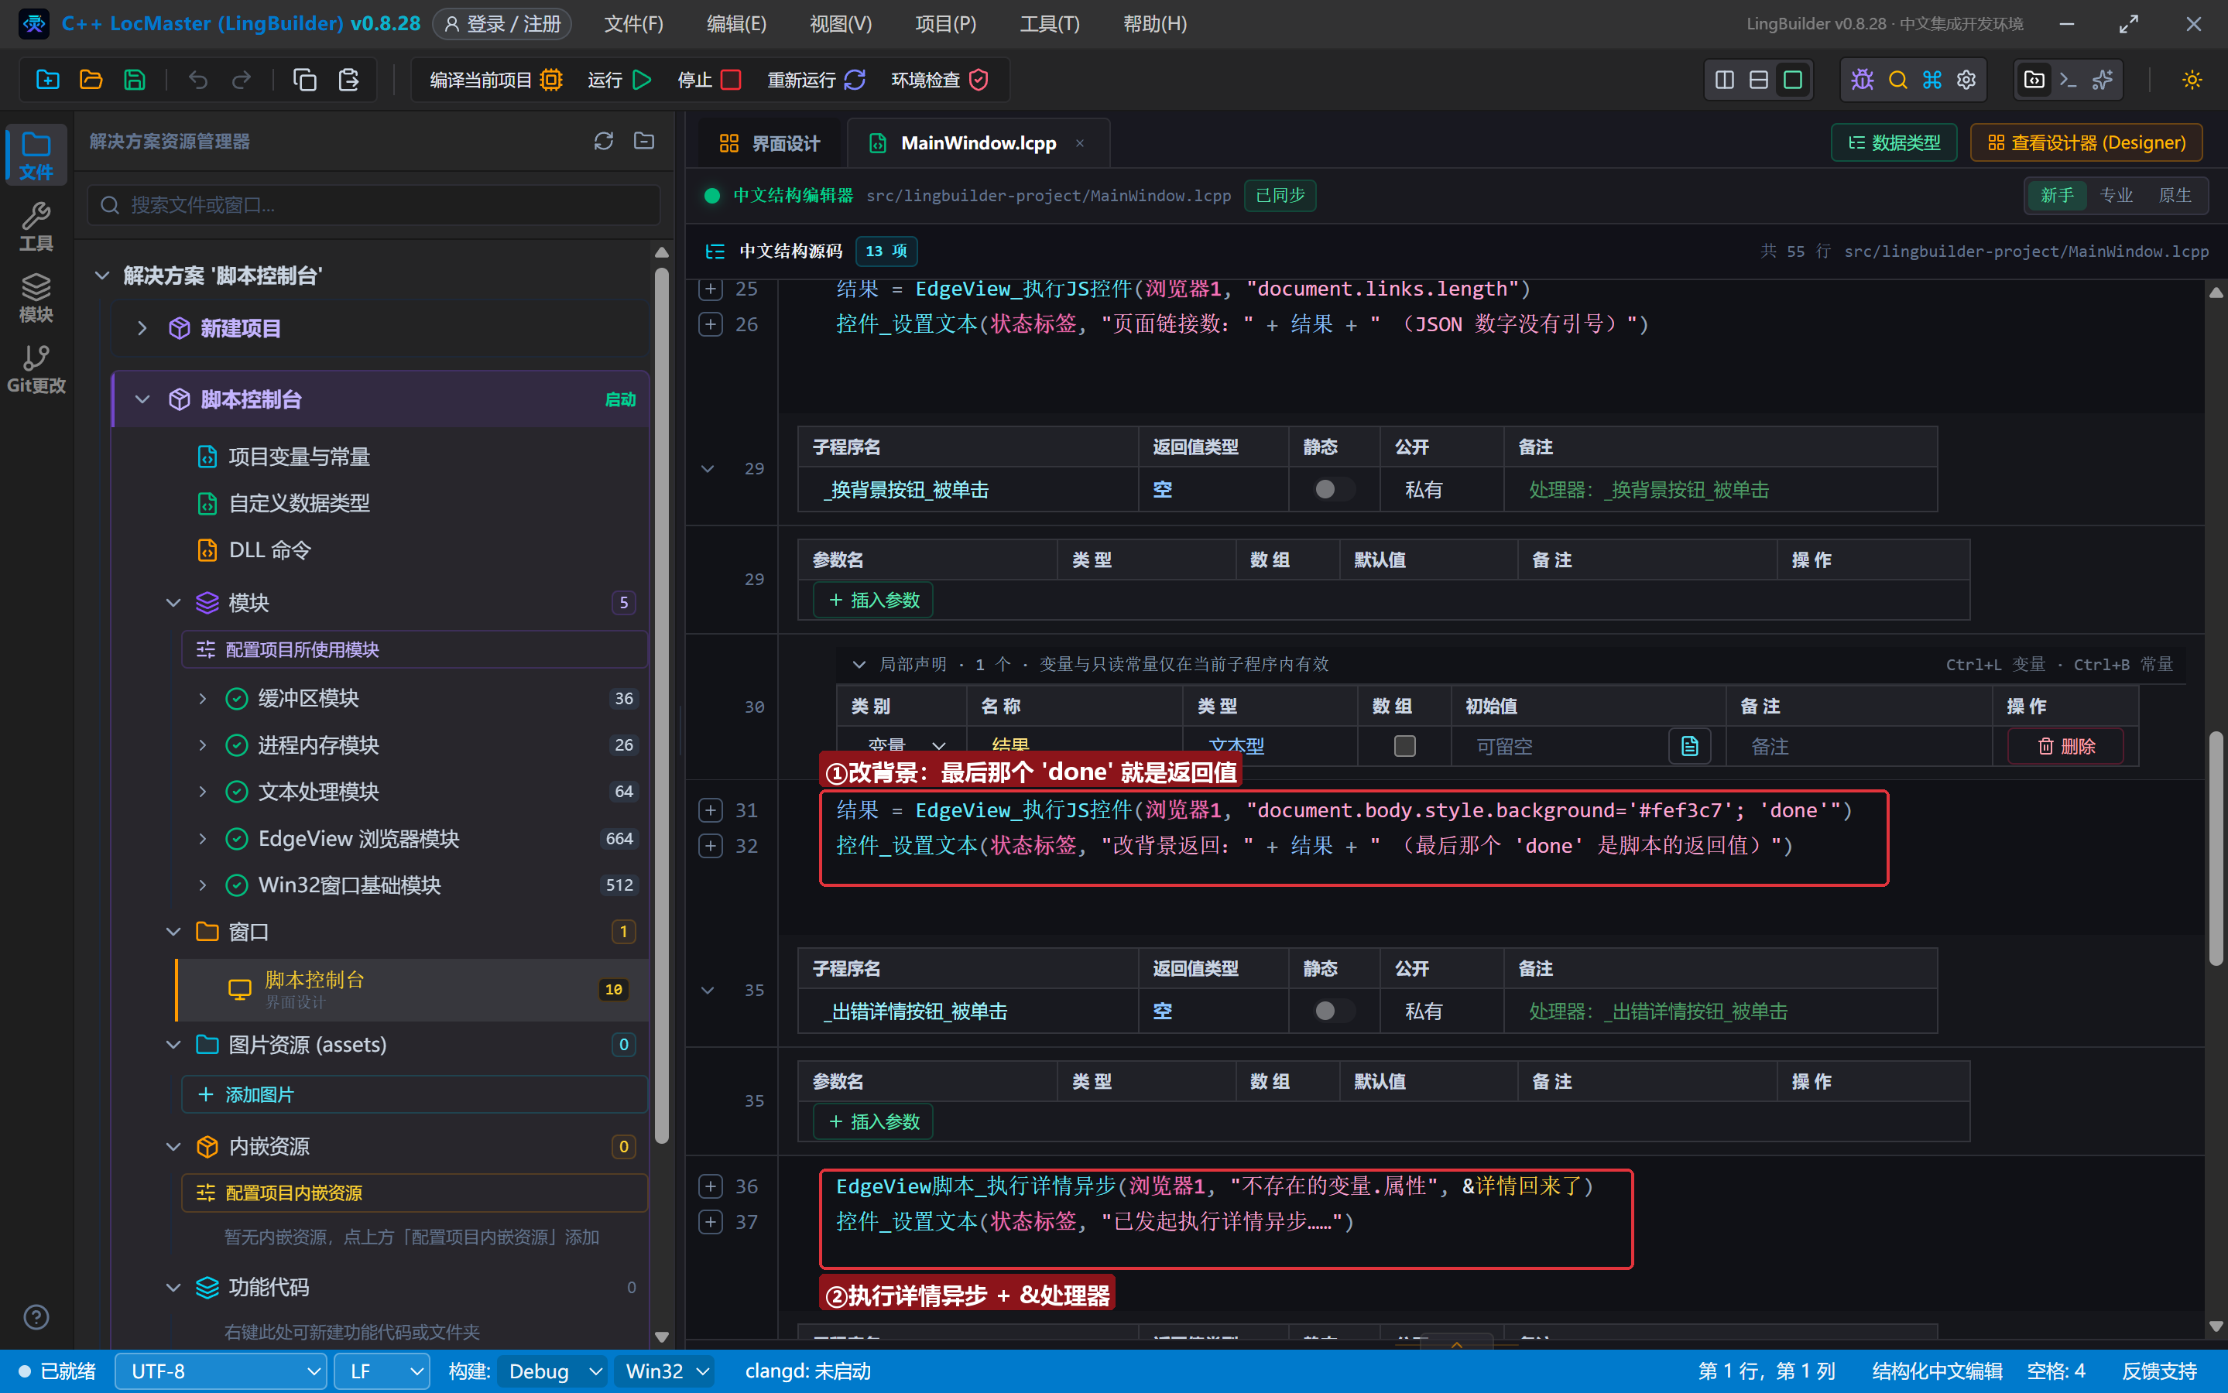
Task: Open the 工具(T) menu
Action: coord(1050,24)
